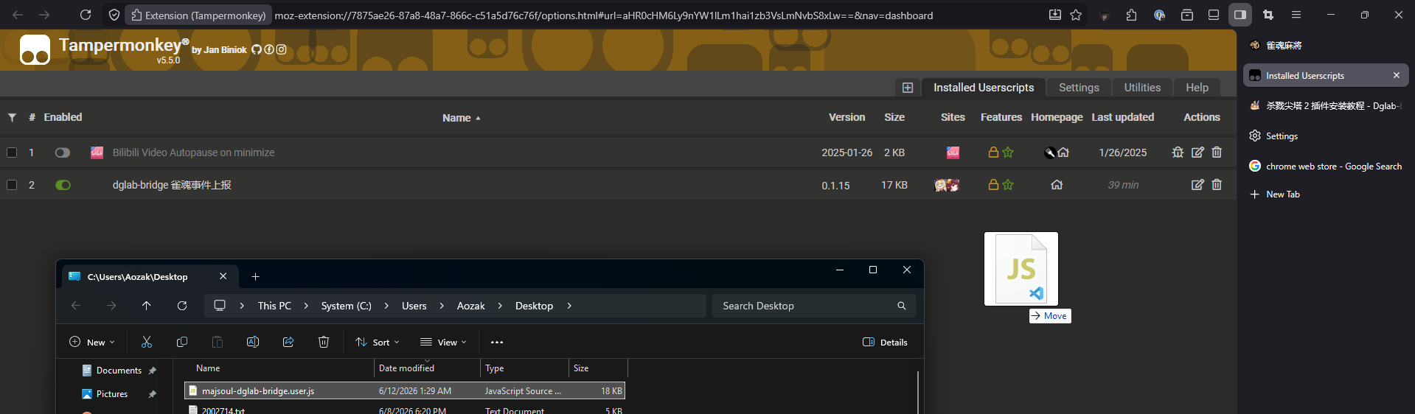The width and height of the screenshot is (1415, 414).
Task: Select Documents in the Explorer navigation pane
Action: click(x=119, y=371)
